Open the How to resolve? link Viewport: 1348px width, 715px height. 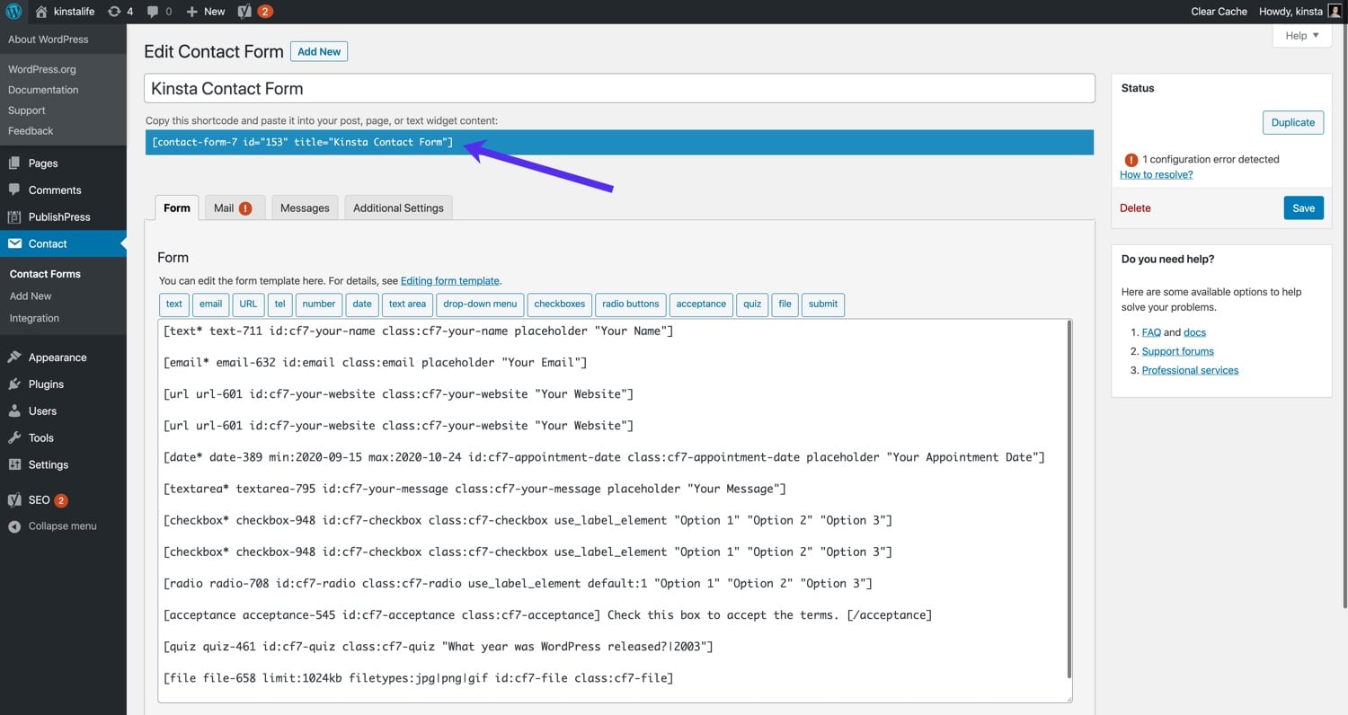tap(1156, 174)
